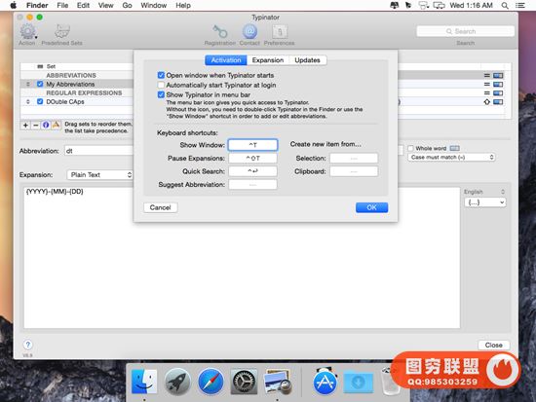Click keyboard icon in DOuble CAps row
The width and height of the screenshot is (536, 402).
498,102
